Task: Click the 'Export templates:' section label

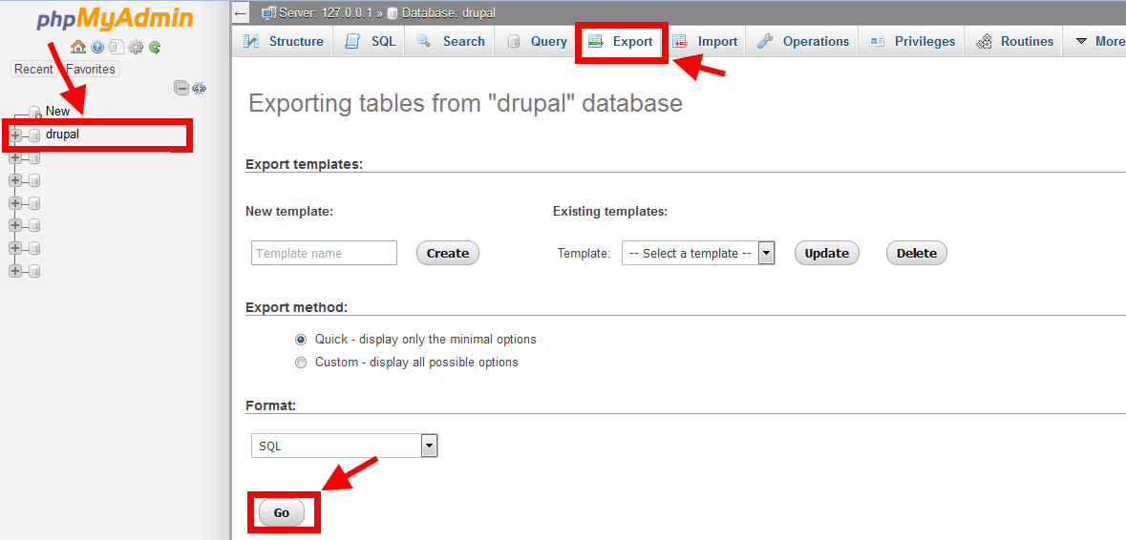Action: coord(305,164)
